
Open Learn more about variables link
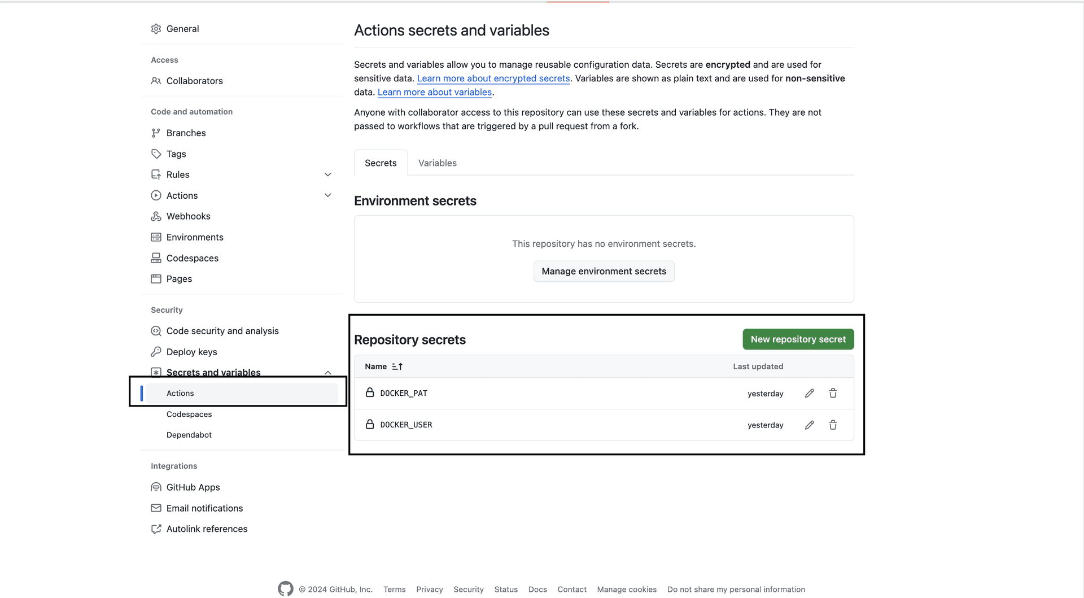tap(434, 92)
